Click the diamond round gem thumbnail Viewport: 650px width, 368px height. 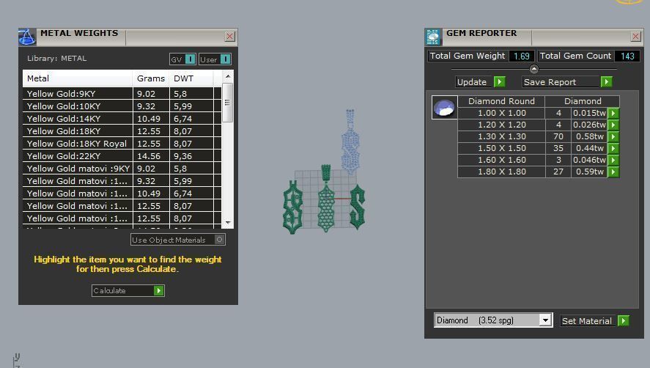click(444, 108)
